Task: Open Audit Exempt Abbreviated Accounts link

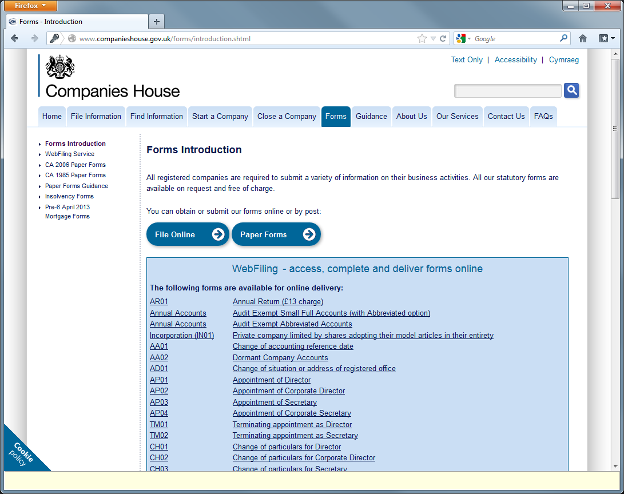Action: tap(292, 324)
